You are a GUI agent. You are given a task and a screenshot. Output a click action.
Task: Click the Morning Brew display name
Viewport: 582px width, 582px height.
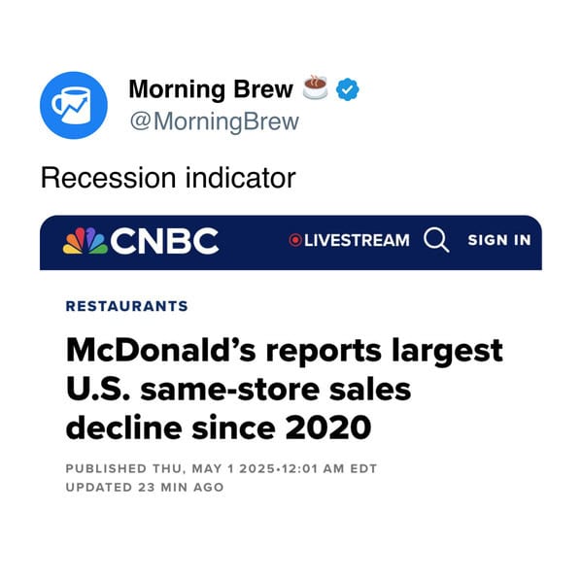[x=211, y=89]
